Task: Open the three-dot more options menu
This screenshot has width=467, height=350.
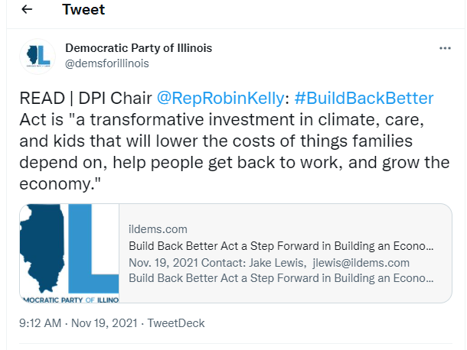Action: (x=445, y=48)
